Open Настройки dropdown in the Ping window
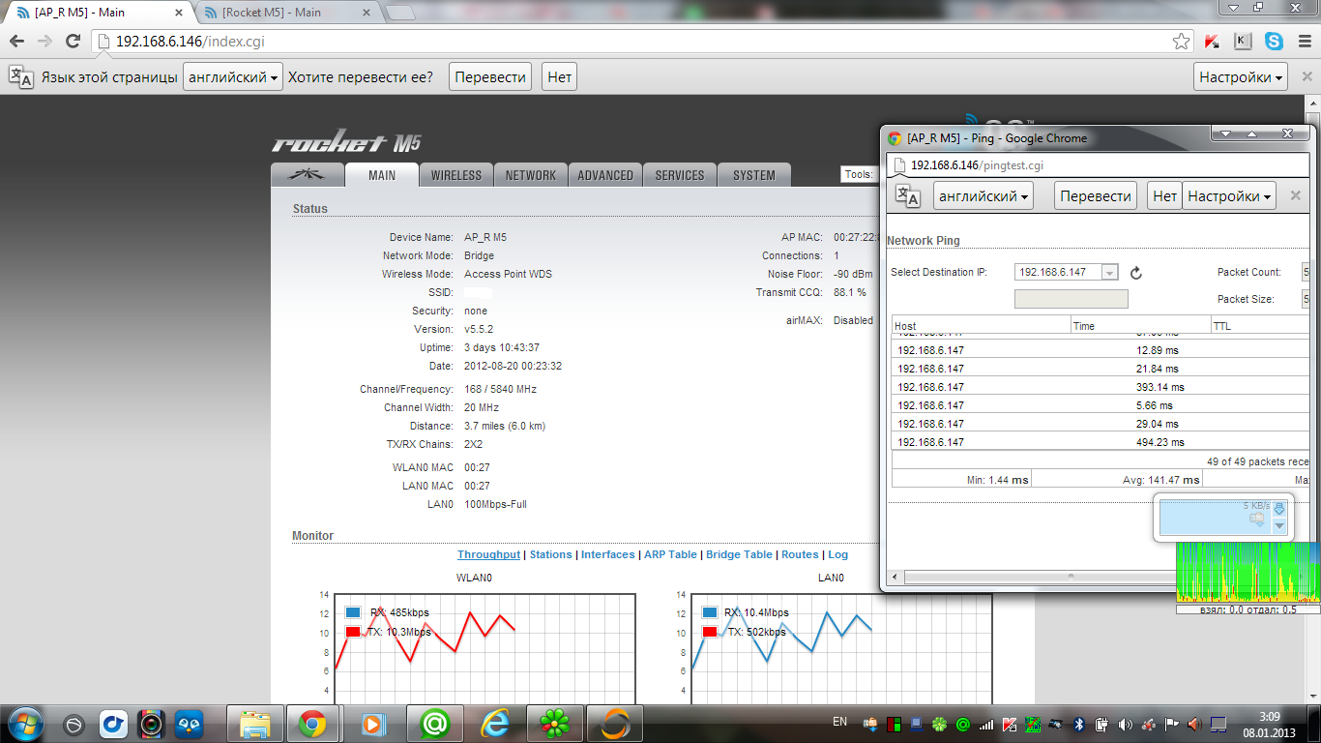Image resolution: width=1321 pixels, height=743 pixels. [1229, 196]
